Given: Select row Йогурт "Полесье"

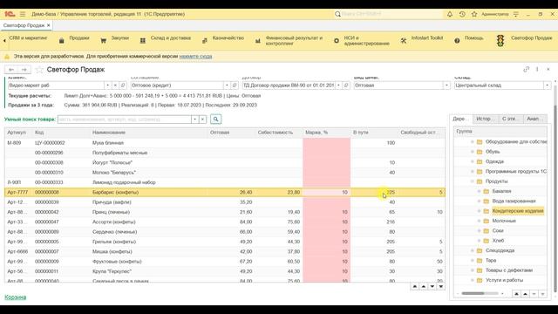Looking at the screenshot, I should tap(225, 163).
